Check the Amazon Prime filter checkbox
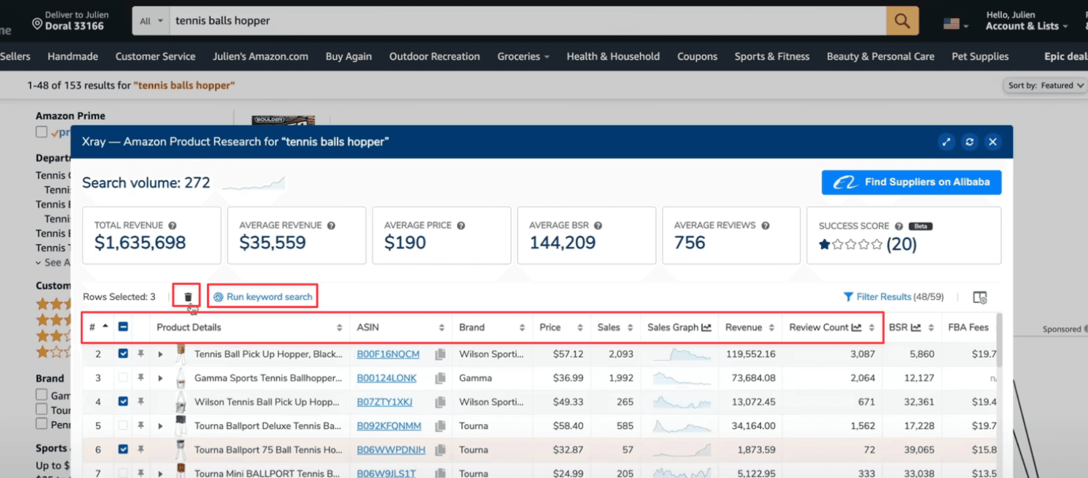 (42, 132)
